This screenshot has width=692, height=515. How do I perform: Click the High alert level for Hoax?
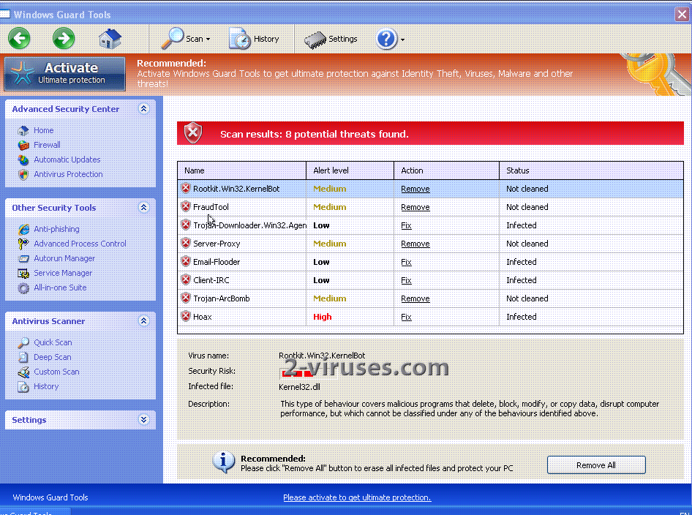click(x=322, y=317)
